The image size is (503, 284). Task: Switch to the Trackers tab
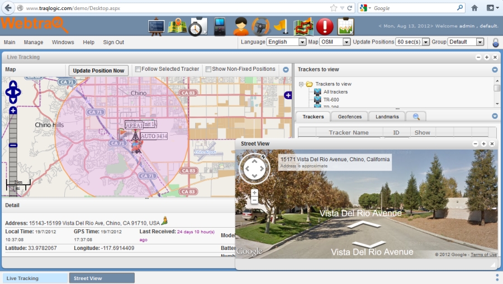(x=313, y=117)
